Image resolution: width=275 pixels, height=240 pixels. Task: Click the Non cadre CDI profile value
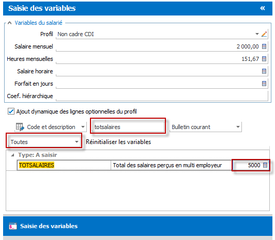coord(75,34)
